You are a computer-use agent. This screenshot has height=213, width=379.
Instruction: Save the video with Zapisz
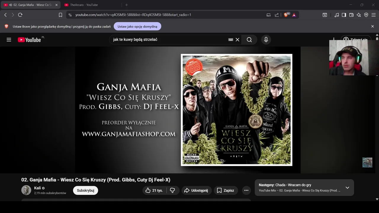pyautogui.click(x=226, y=191)
